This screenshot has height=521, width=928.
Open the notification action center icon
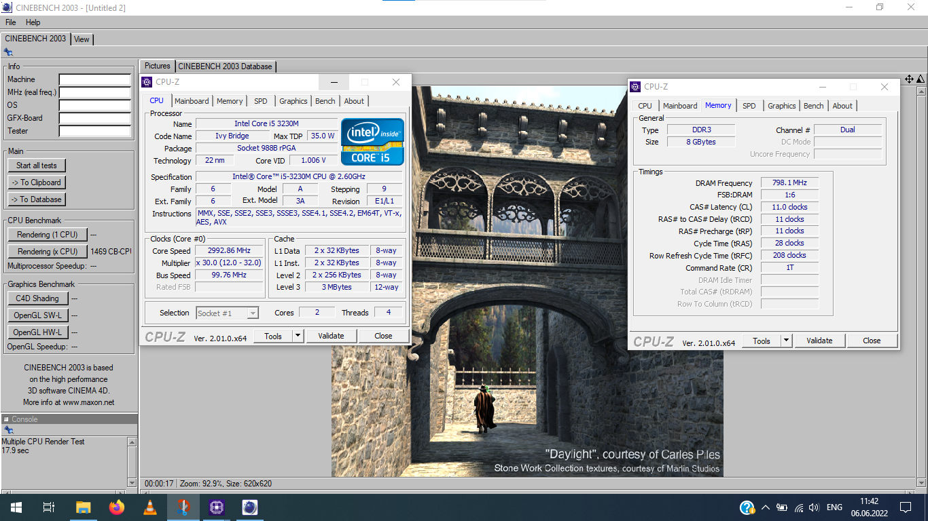[x=905, y=507]
